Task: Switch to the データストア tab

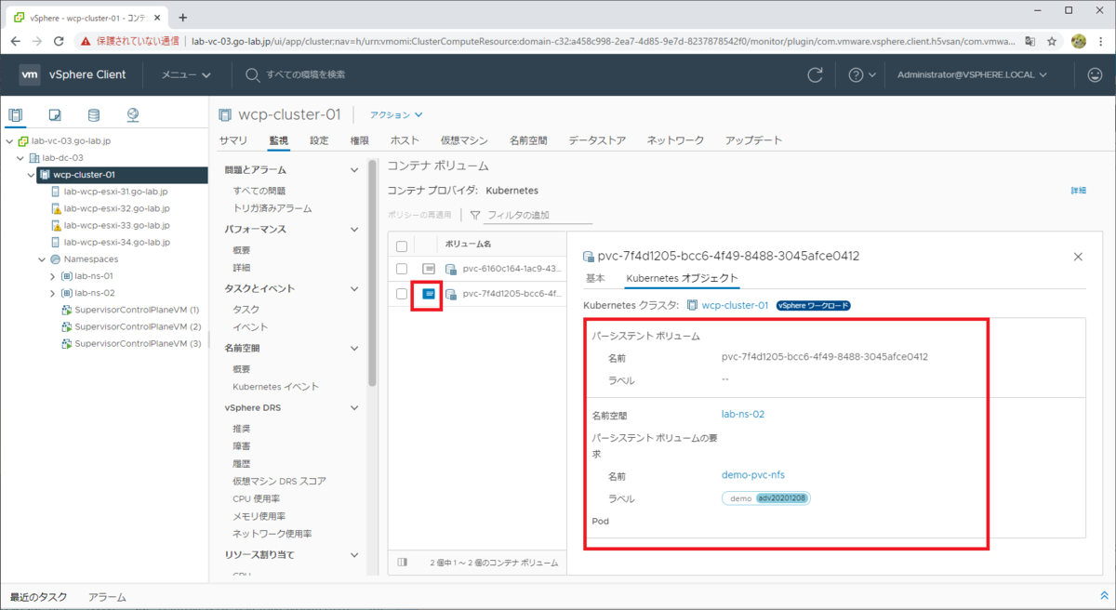Action: click(x=597, y=140)
